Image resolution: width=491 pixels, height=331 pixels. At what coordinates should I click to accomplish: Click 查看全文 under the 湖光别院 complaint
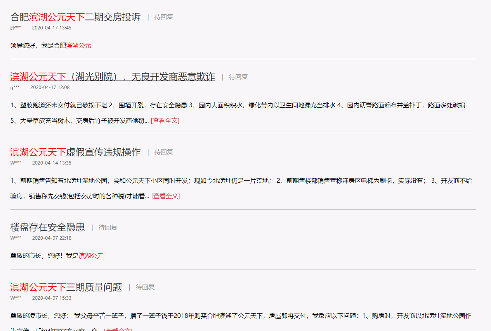165,120
